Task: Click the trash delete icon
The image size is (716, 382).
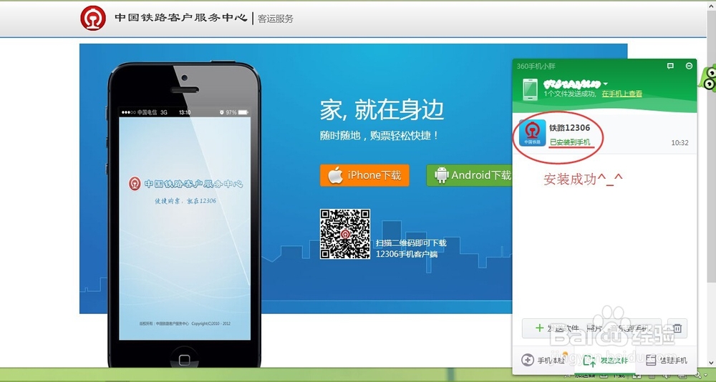Action: tap(677, 328)
